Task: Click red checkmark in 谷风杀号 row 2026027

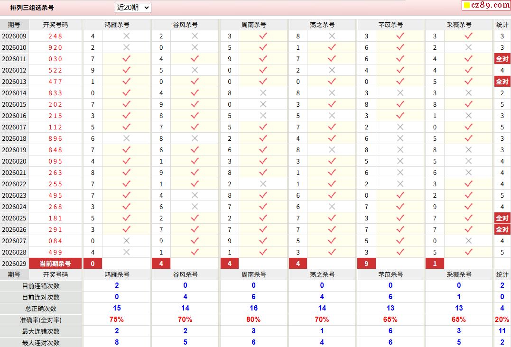Action: click(195, 241)
